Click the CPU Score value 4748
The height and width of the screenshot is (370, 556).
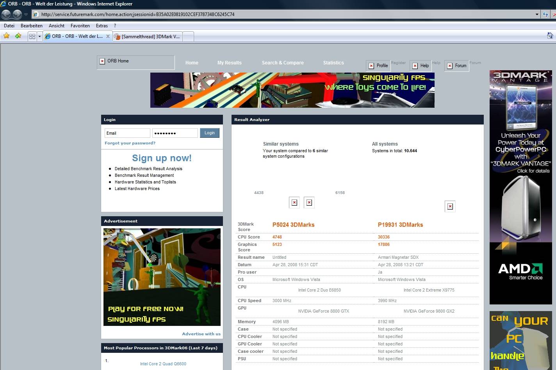tap(277, 237)
